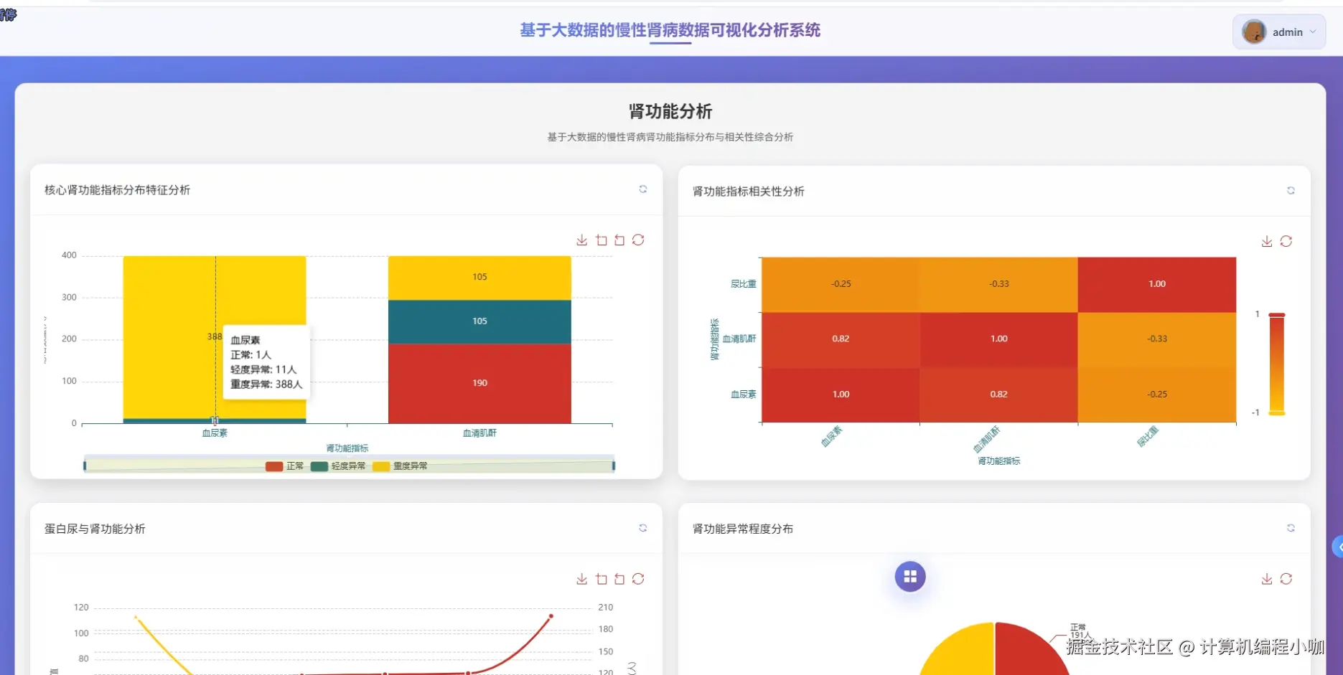The width and height of the screenshot is (1343, 675).
Task: Click heatmap cell 1.00 in the 血清肌酐 row
Action: click(x=998, y=339)
